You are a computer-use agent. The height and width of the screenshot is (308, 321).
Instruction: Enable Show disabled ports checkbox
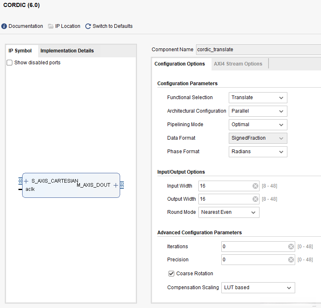click(9, 63)
